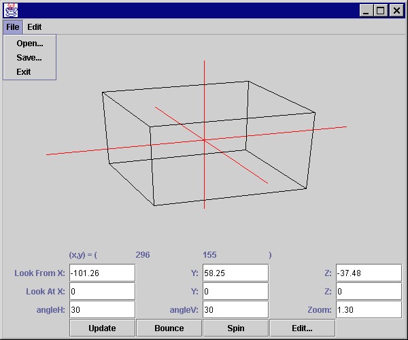Edit the angleH input field
The height and width of the screenshot is (340, 408).
coord(102,309)
